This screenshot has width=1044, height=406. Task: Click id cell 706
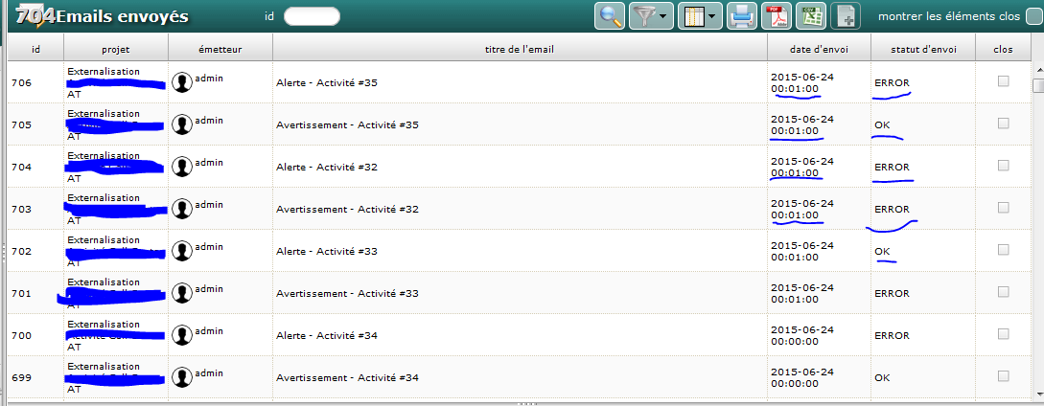click(x=21, y=83)
